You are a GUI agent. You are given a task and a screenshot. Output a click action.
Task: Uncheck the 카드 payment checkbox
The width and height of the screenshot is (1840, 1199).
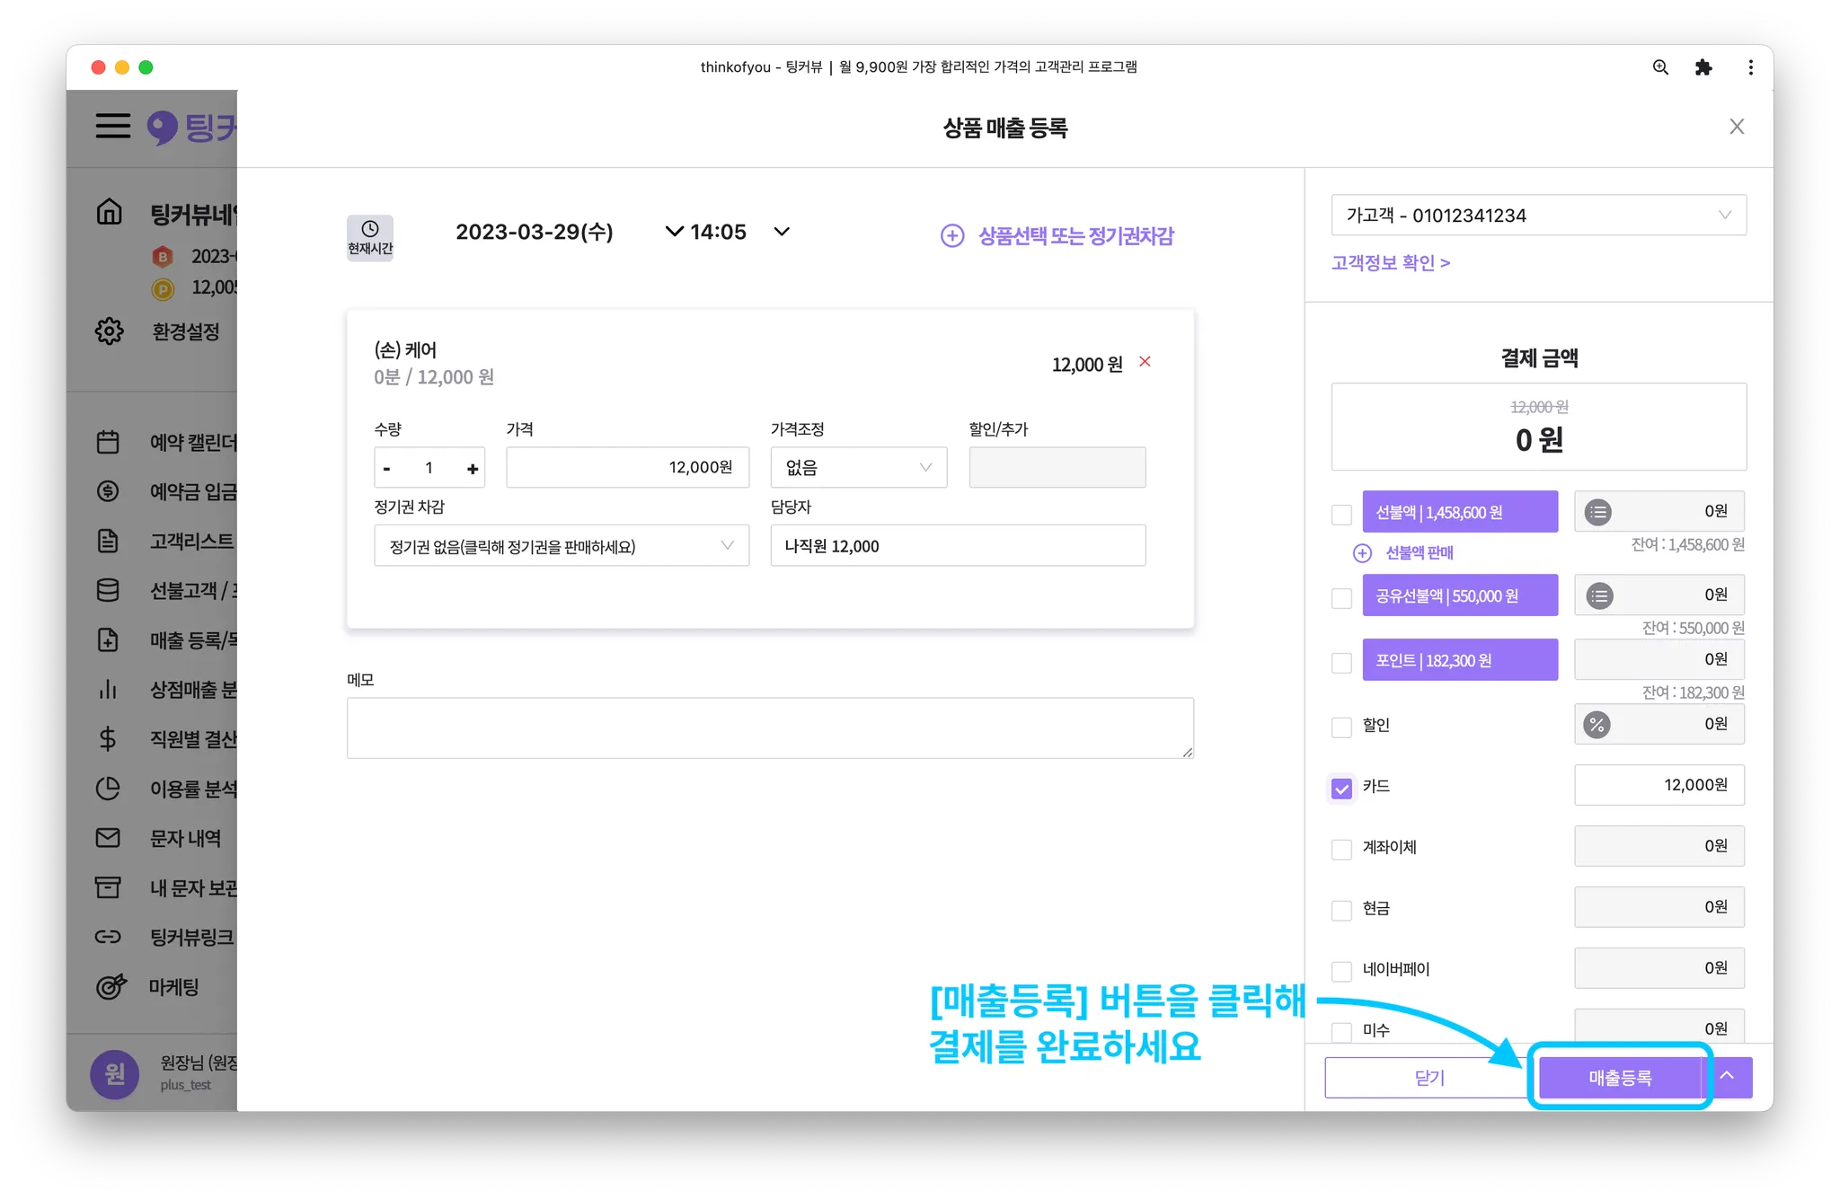coord(1341,788)
